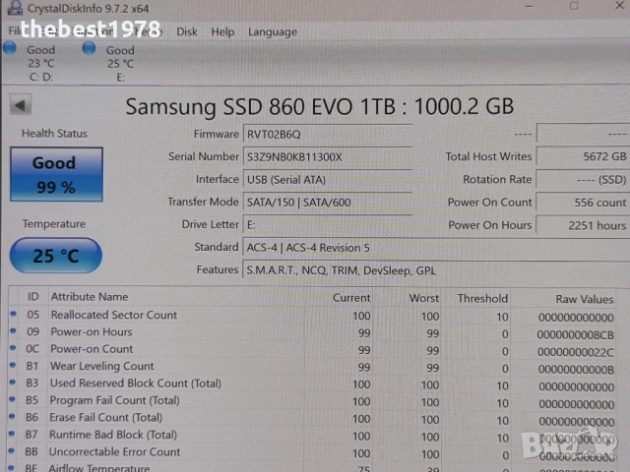The width and height of the screenshot is (630, 472).
Task: Click the Rotation Rate value ---- (SSD)
Action: pyautogui.click(x=583, y=179)
